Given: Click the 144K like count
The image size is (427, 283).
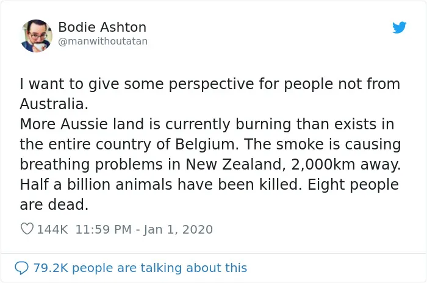Looking at the screenshot, I should tap(52, 229).
